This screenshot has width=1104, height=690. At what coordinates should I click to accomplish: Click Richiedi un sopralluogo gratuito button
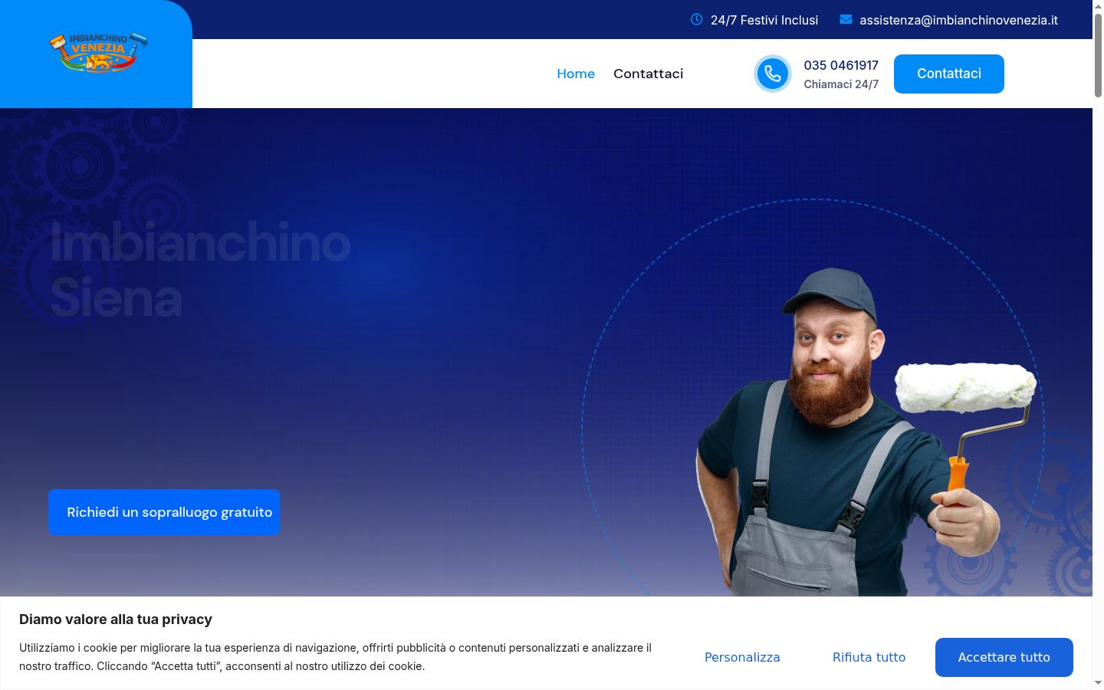(164, 512)
